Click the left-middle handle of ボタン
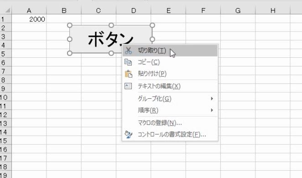The height and width of the screenshot is (178, 302). [x=70, y=39]
